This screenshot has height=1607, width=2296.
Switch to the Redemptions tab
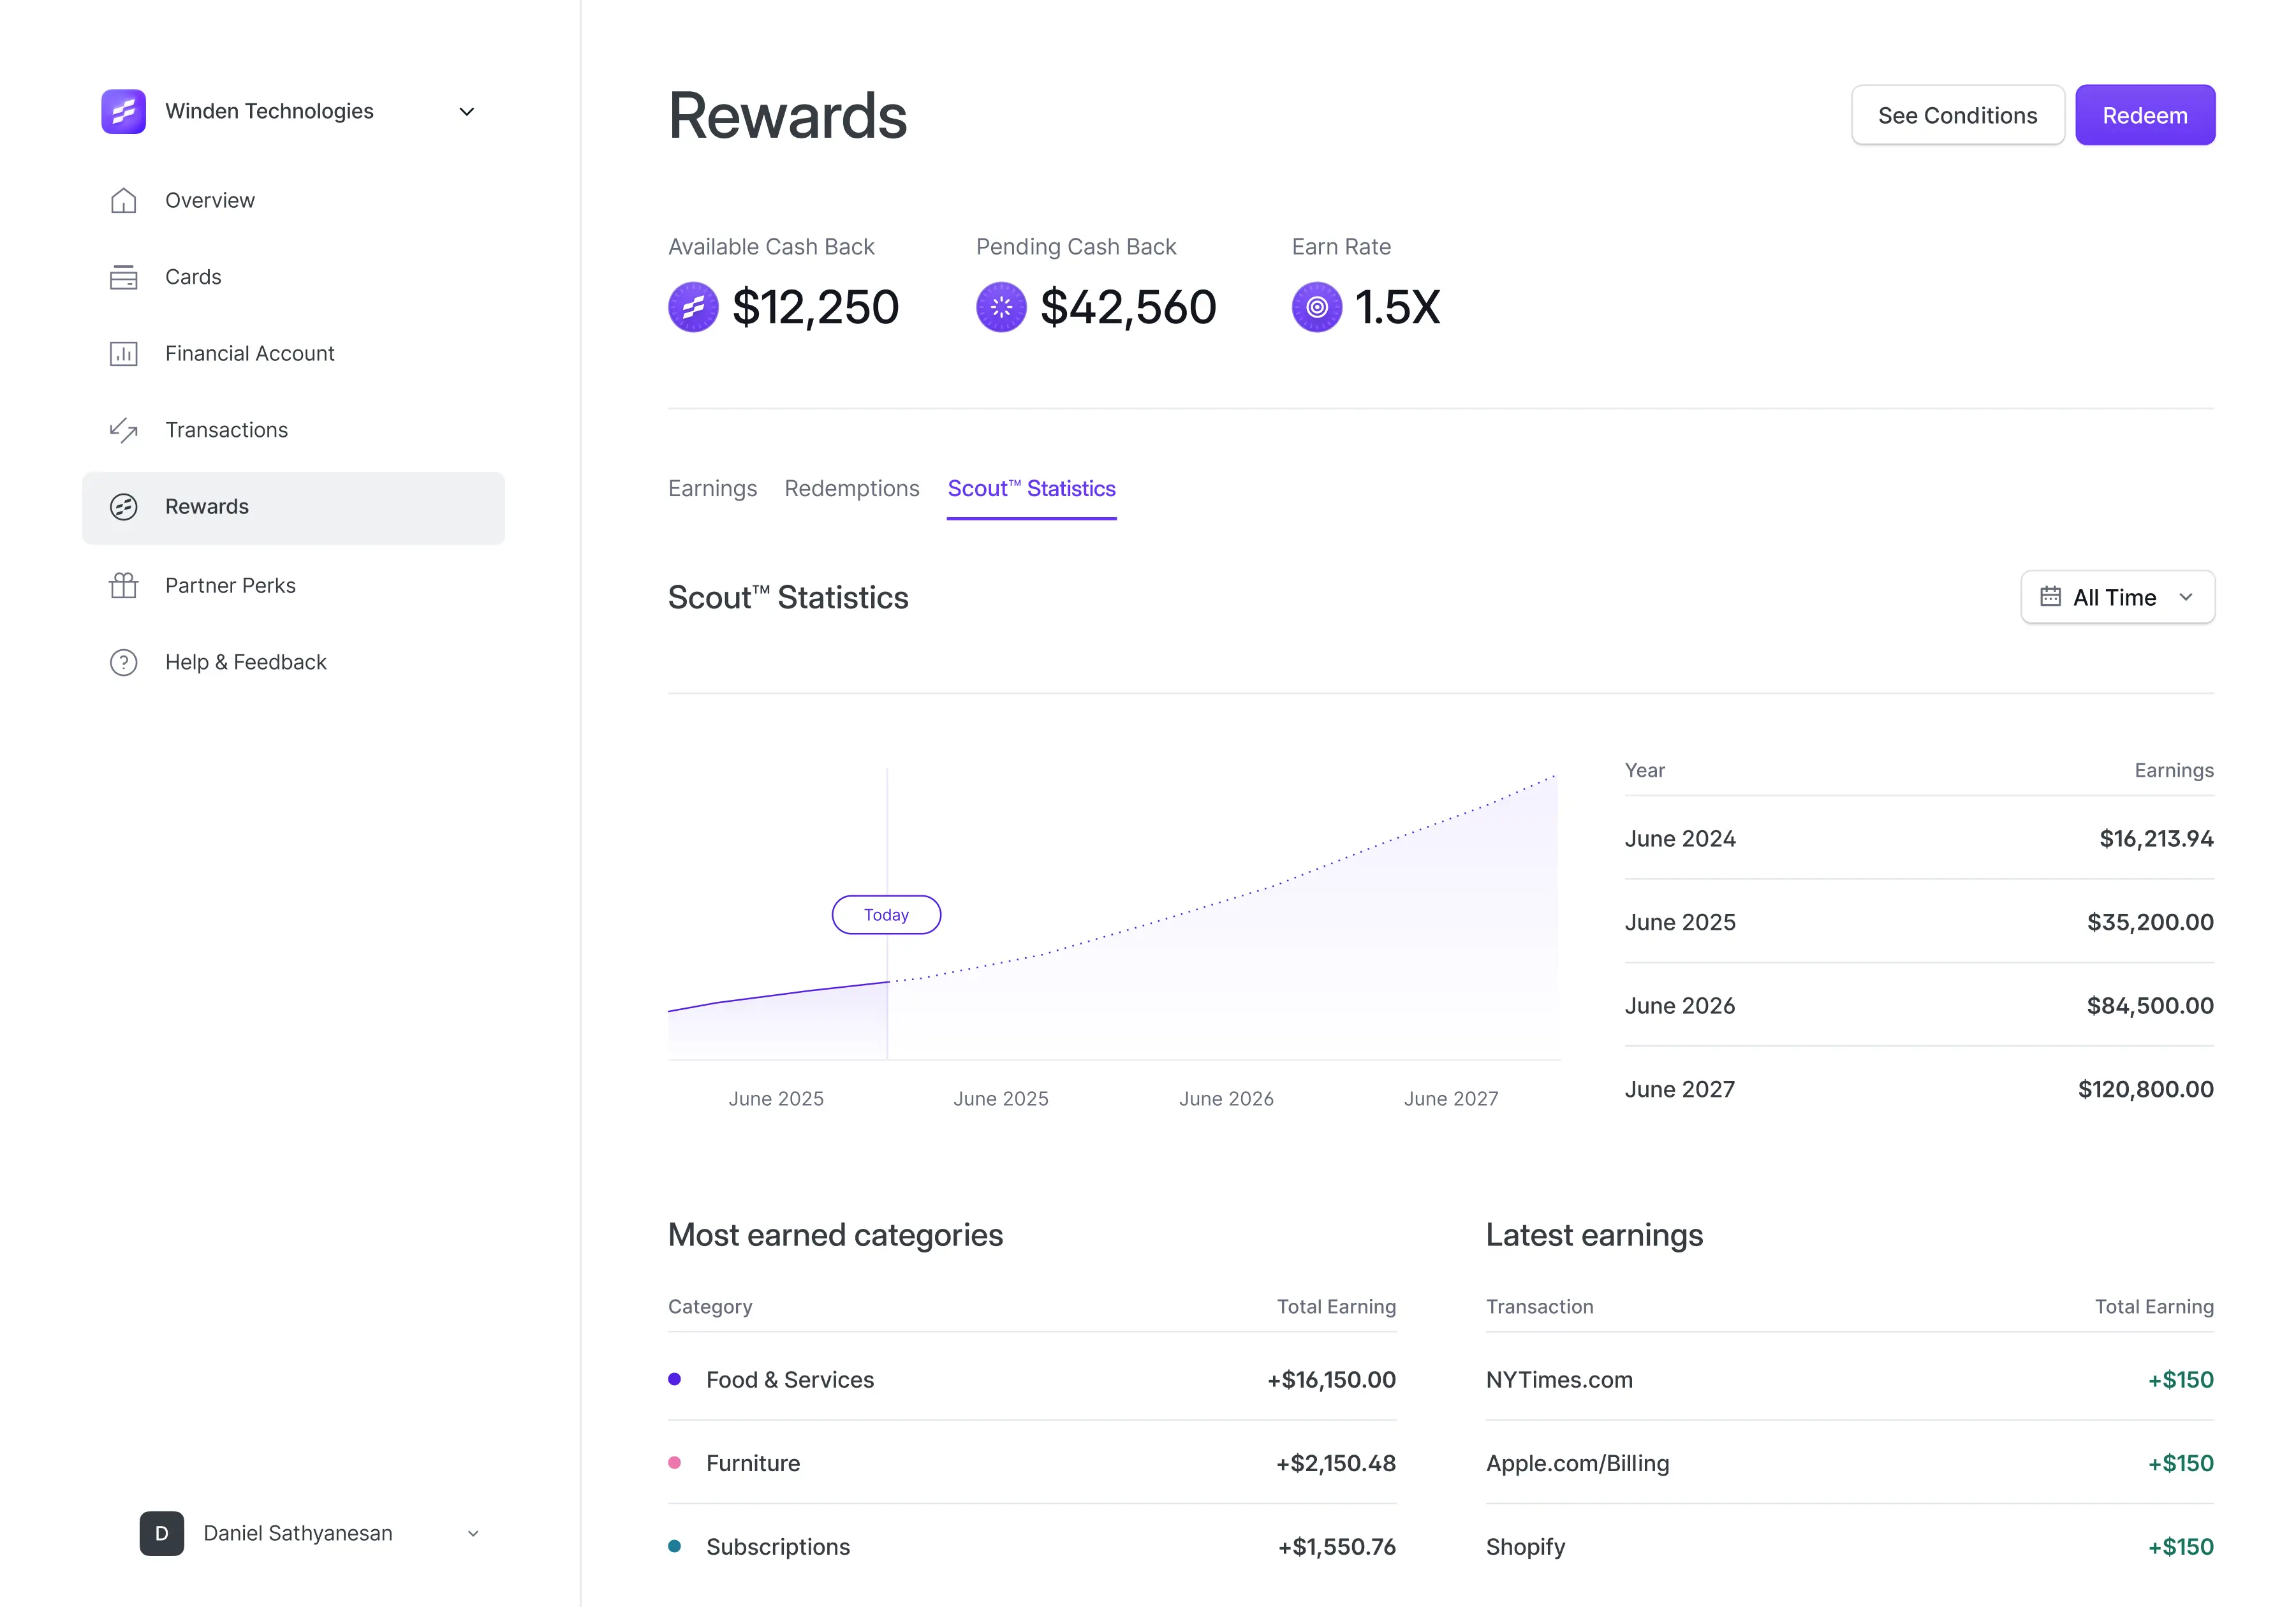[x=851, y=488]
